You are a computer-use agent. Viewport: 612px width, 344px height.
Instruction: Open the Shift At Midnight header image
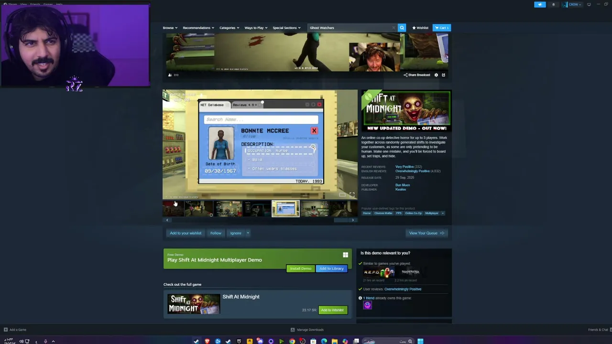(406, 111)
